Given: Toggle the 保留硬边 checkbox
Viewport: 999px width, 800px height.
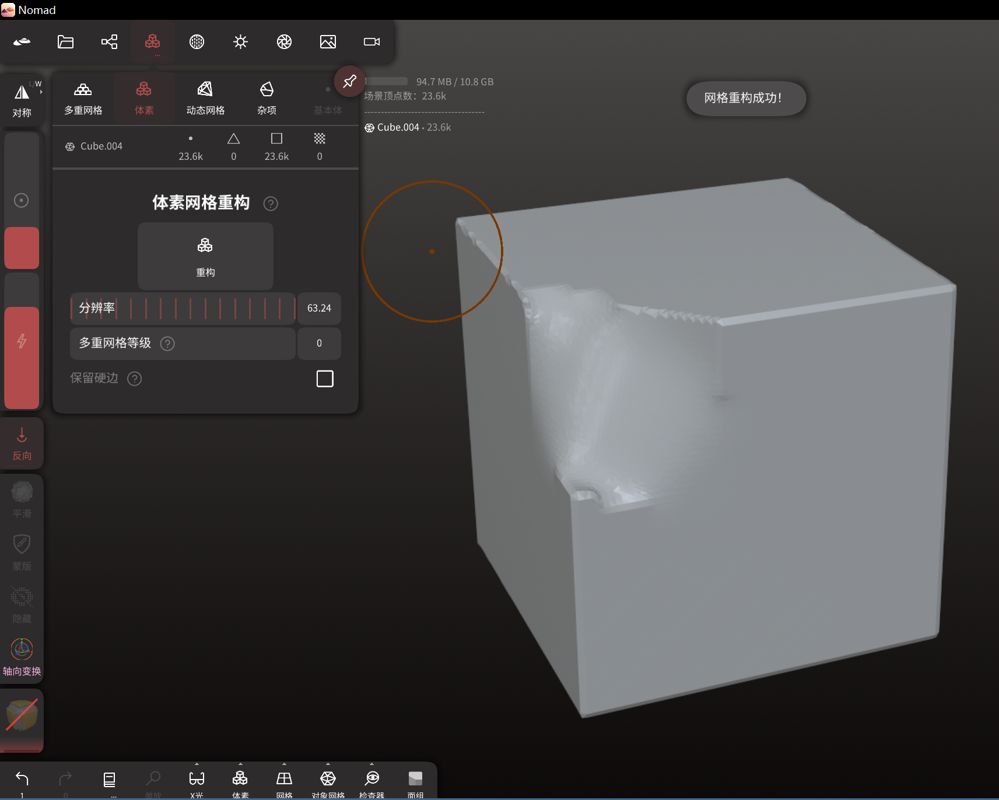Looking at the screenshot, I should click(325, 379).
